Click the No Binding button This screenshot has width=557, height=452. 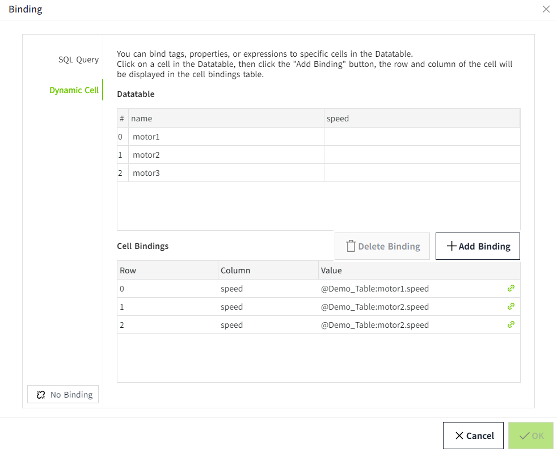click(63, 395)
